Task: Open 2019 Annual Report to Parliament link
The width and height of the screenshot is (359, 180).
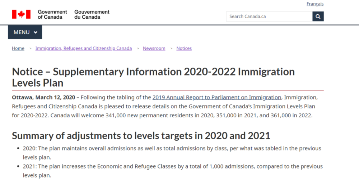Action: pos(217,97)
